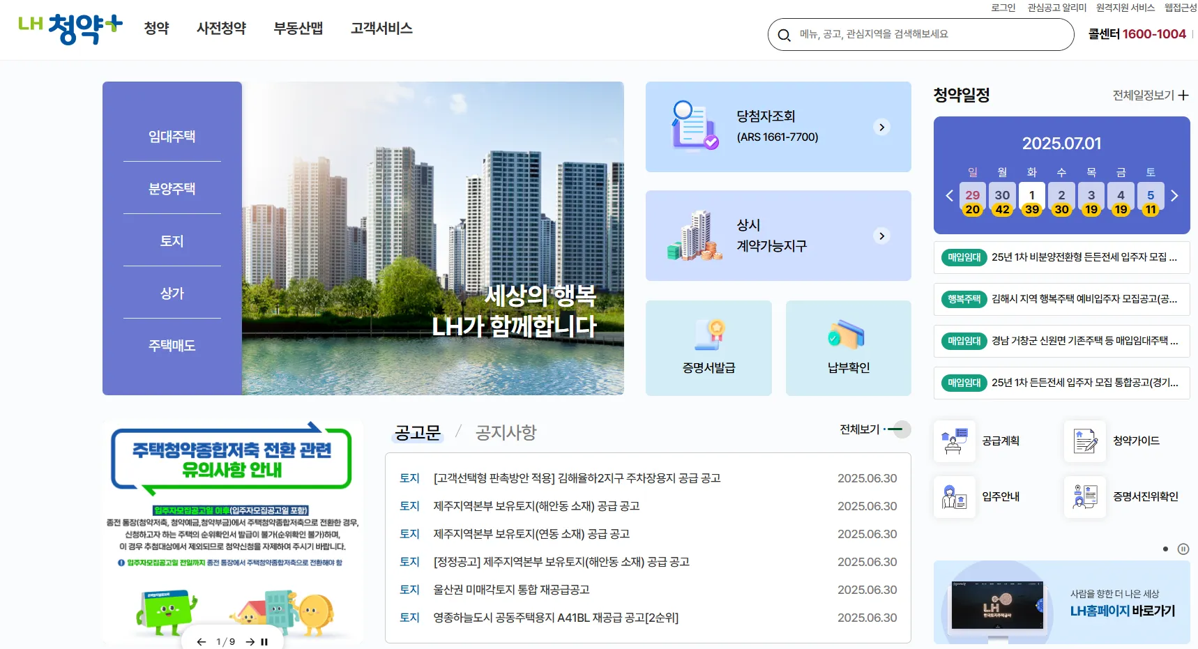Open 당첨자조회 document icon card
Screen dimensions: 1198x649
point(694,126)
